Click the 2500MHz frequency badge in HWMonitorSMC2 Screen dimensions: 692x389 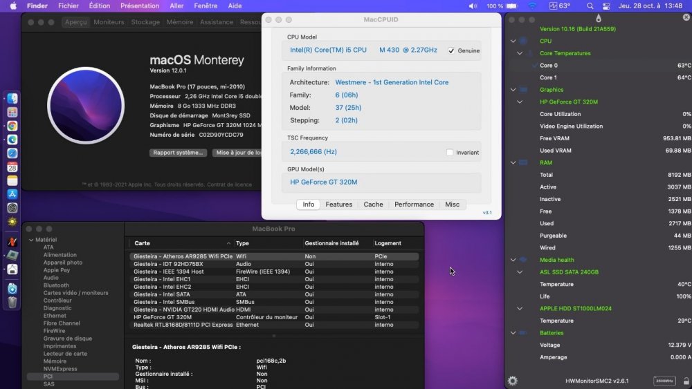[664, 381]
